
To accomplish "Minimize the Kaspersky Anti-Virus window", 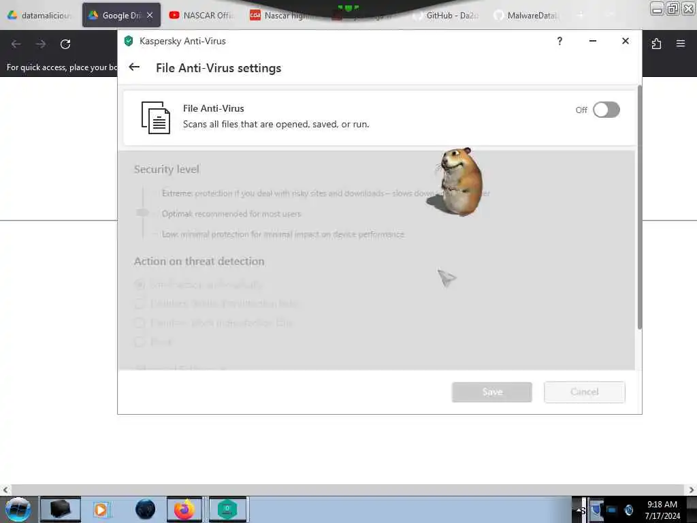I will tap(593, 41).
